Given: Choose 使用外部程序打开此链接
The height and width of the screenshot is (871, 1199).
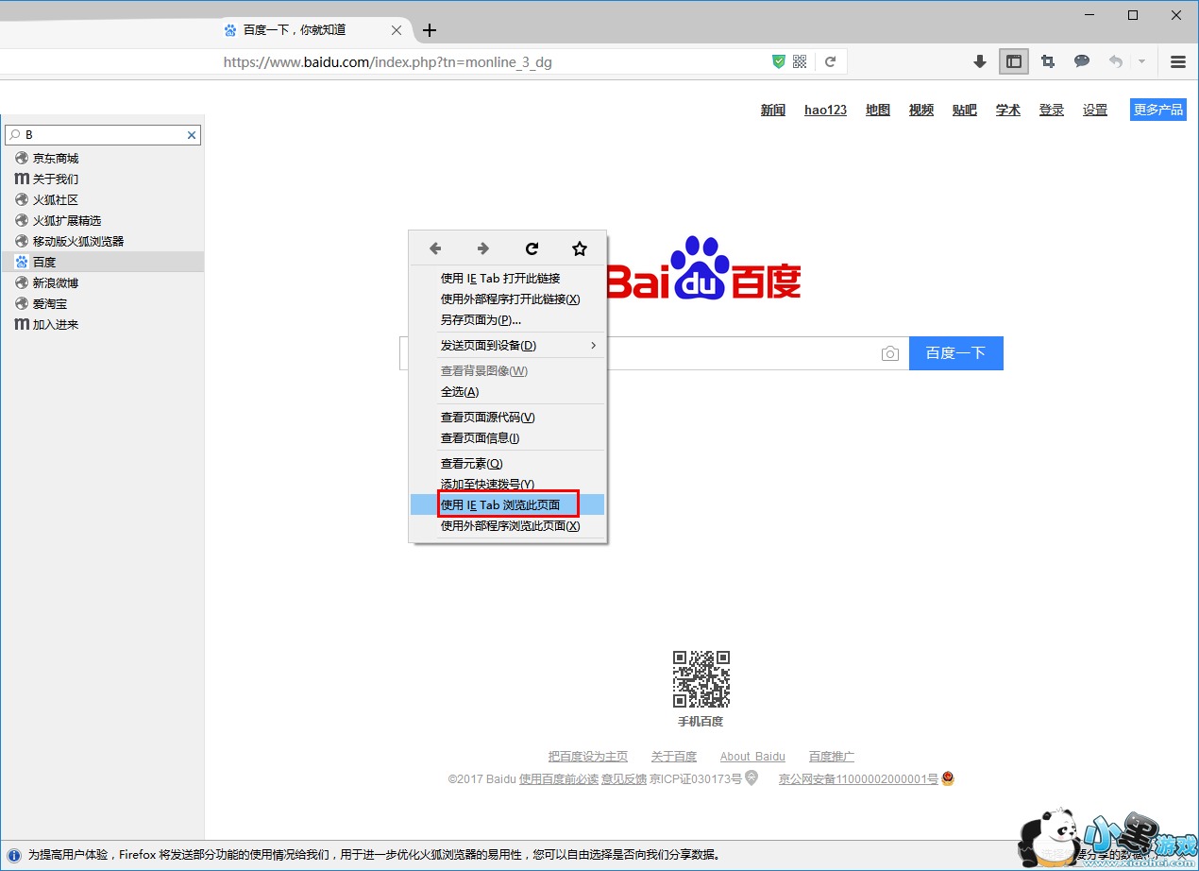Looking at the screenshot, I should [x=510, y=299].
